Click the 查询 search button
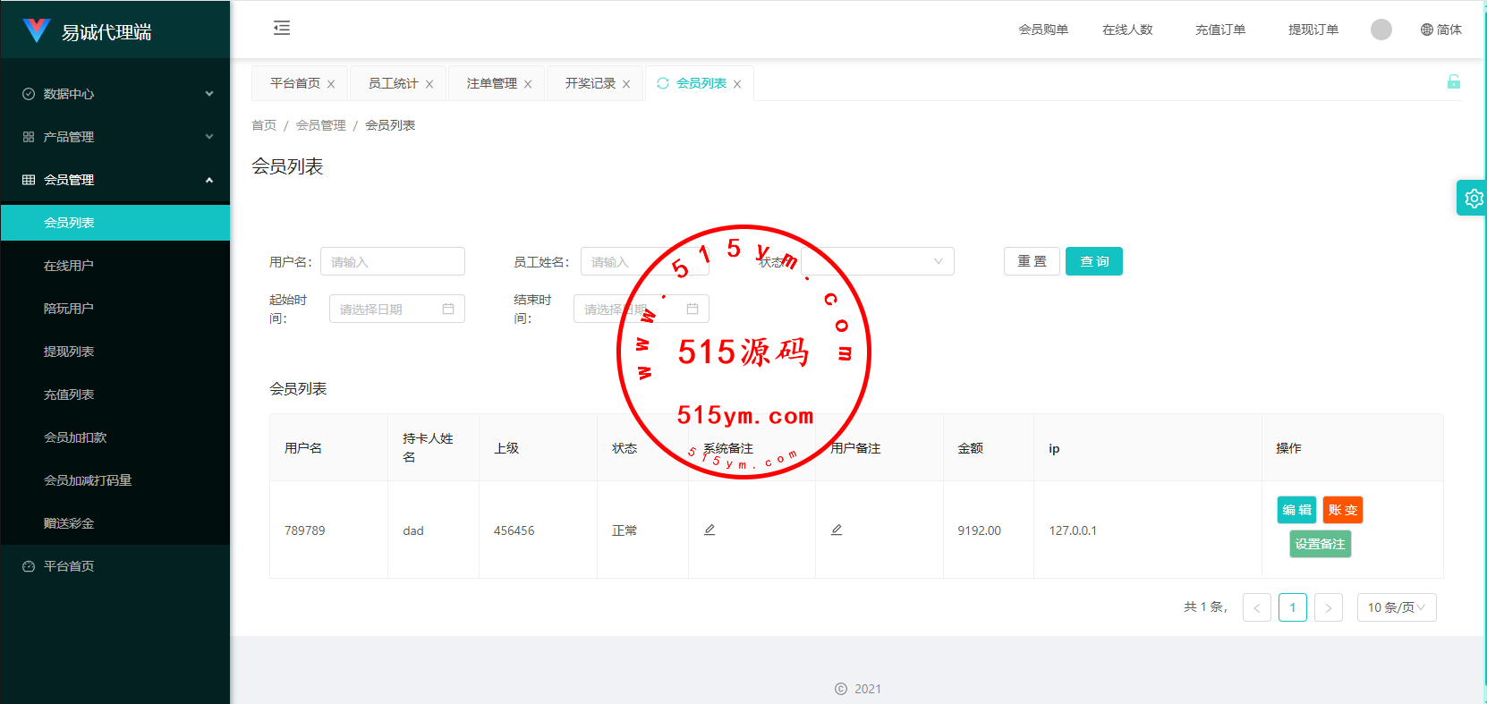1487x704 pixels. coord(1093,261)
